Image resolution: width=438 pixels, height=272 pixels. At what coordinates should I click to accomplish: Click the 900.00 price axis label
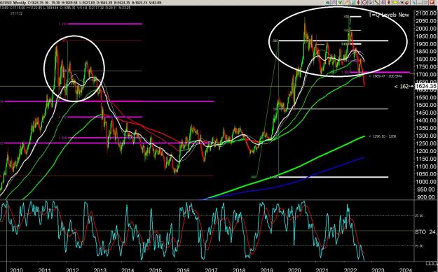coord(427,197)
